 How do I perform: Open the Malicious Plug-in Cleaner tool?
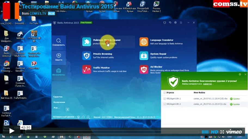tap(108, 42)
